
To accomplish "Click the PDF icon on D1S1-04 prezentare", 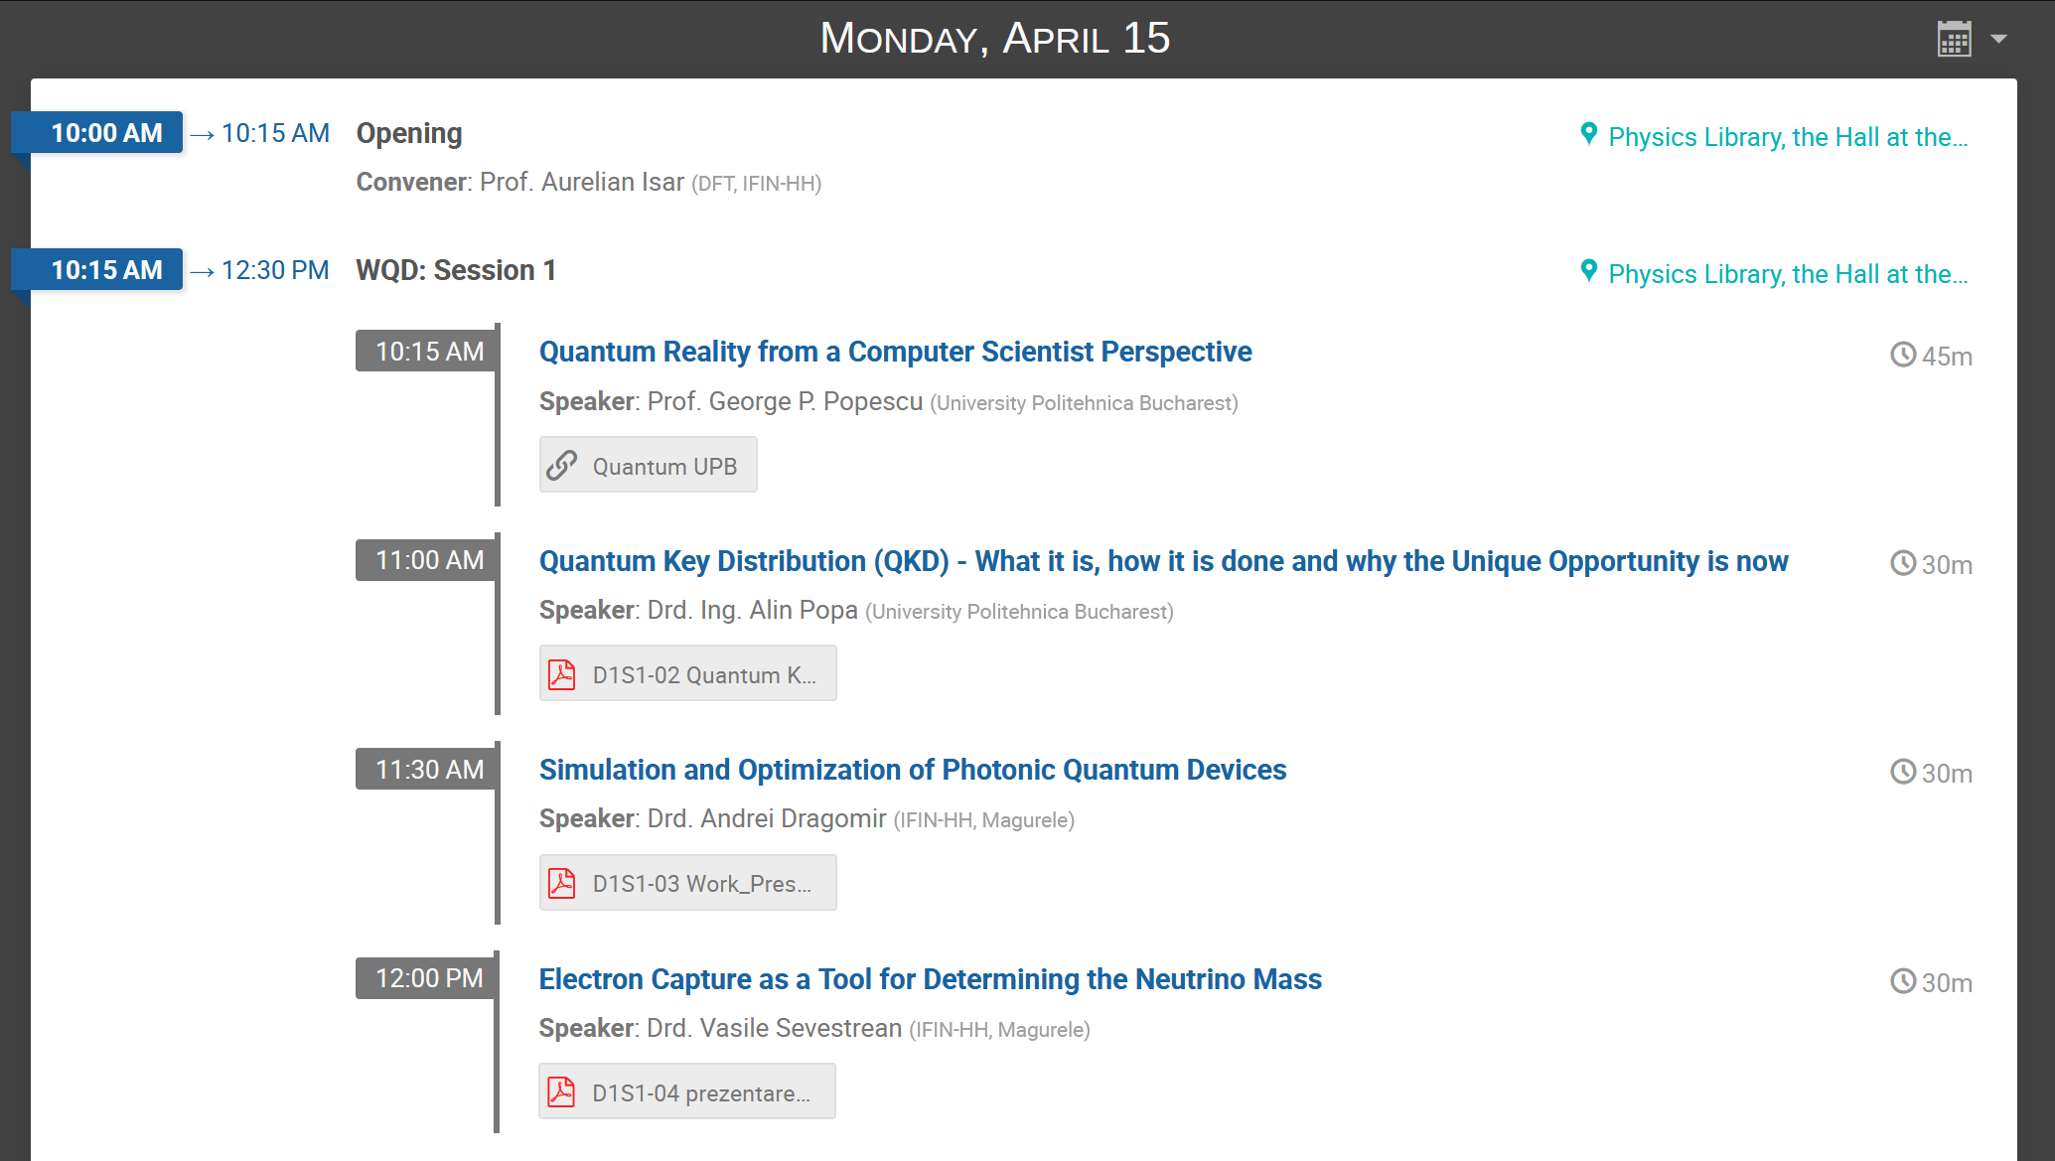I will coord(562,1091).
